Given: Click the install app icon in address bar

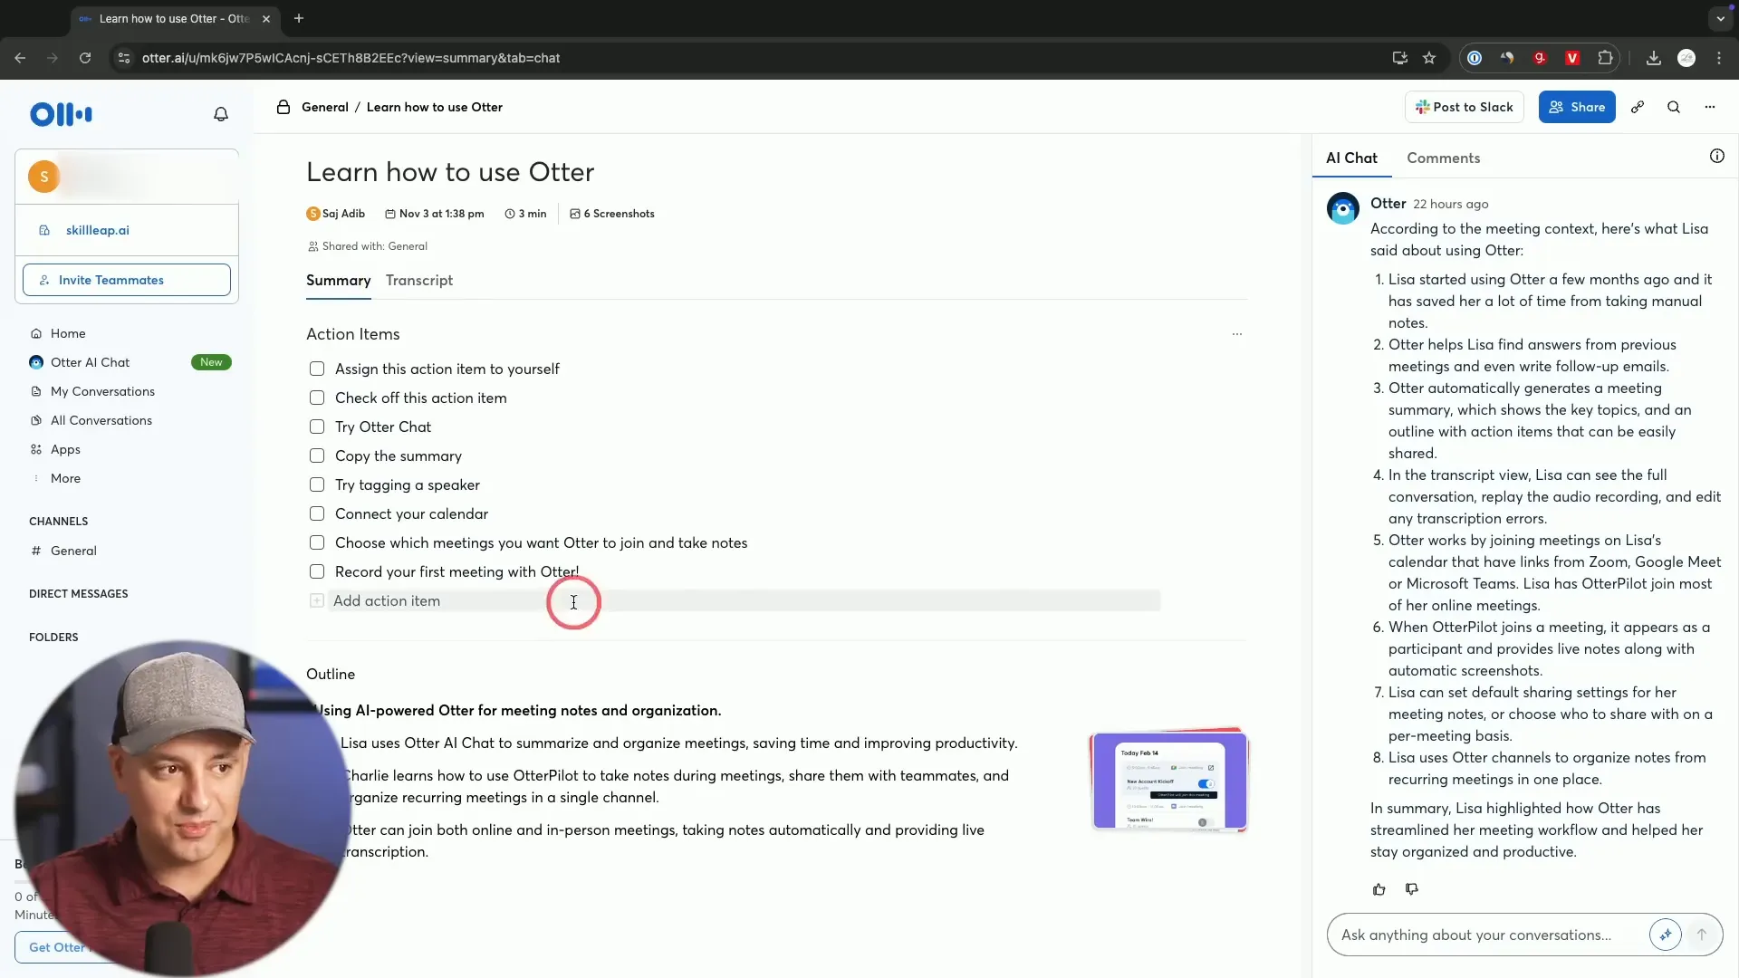Looking at the screenshot, I should click(x=1399, y=58).
